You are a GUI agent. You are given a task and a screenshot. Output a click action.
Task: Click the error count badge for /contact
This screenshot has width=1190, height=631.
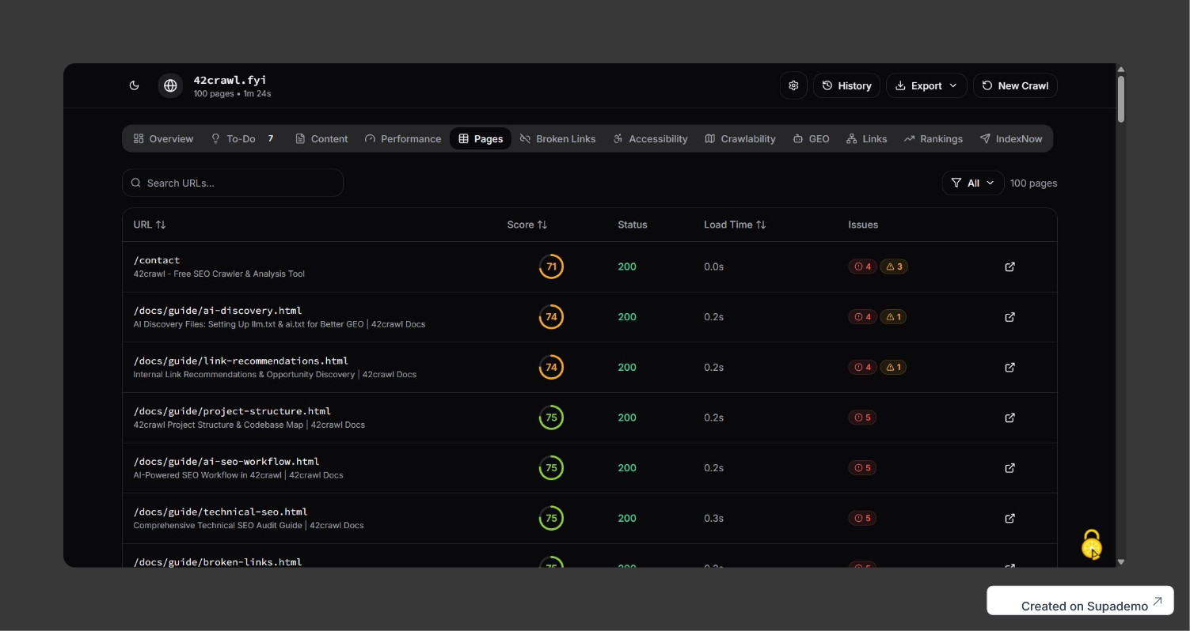[x=862, y=266]
